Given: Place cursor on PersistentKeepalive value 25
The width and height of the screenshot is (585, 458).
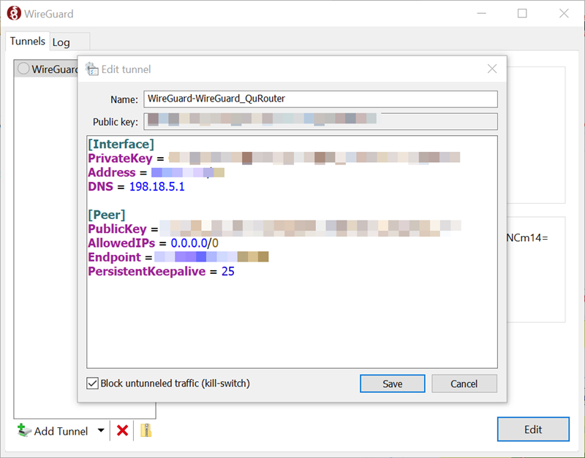Looking at the screenshot, I should 227,271.
